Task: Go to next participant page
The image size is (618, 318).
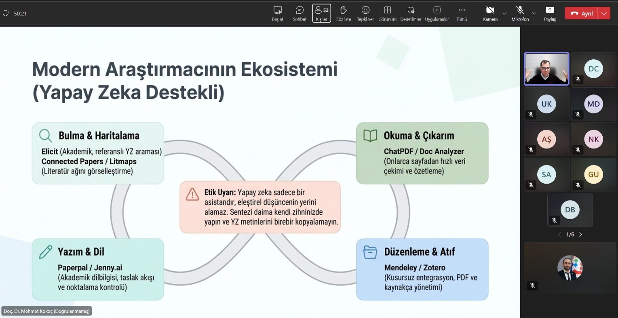Action: 581,234
